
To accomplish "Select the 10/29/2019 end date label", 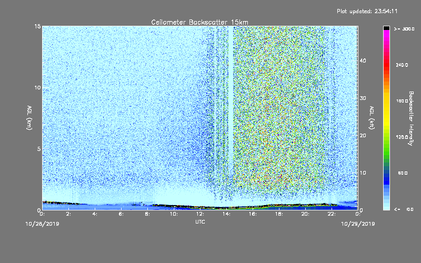I will click(358, 224).
